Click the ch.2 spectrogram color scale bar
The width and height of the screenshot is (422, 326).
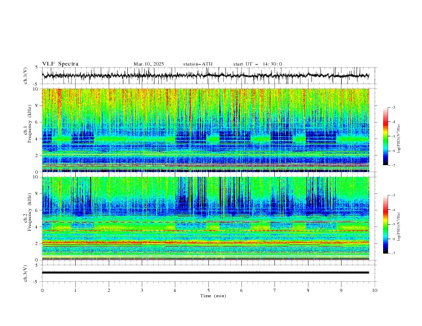[x=385, y=224]
